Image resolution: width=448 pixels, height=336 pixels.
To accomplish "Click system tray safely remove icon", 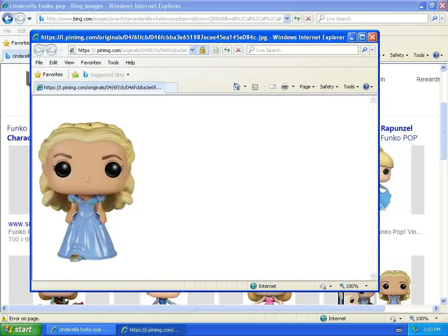I will click(x=416, y=330).
